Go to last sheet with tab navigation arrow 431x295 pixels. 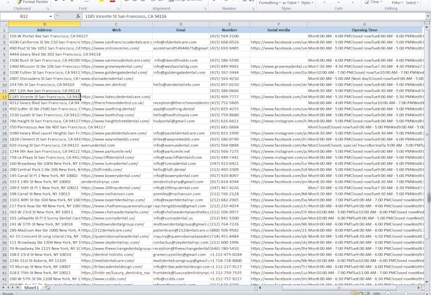[18, 287]
